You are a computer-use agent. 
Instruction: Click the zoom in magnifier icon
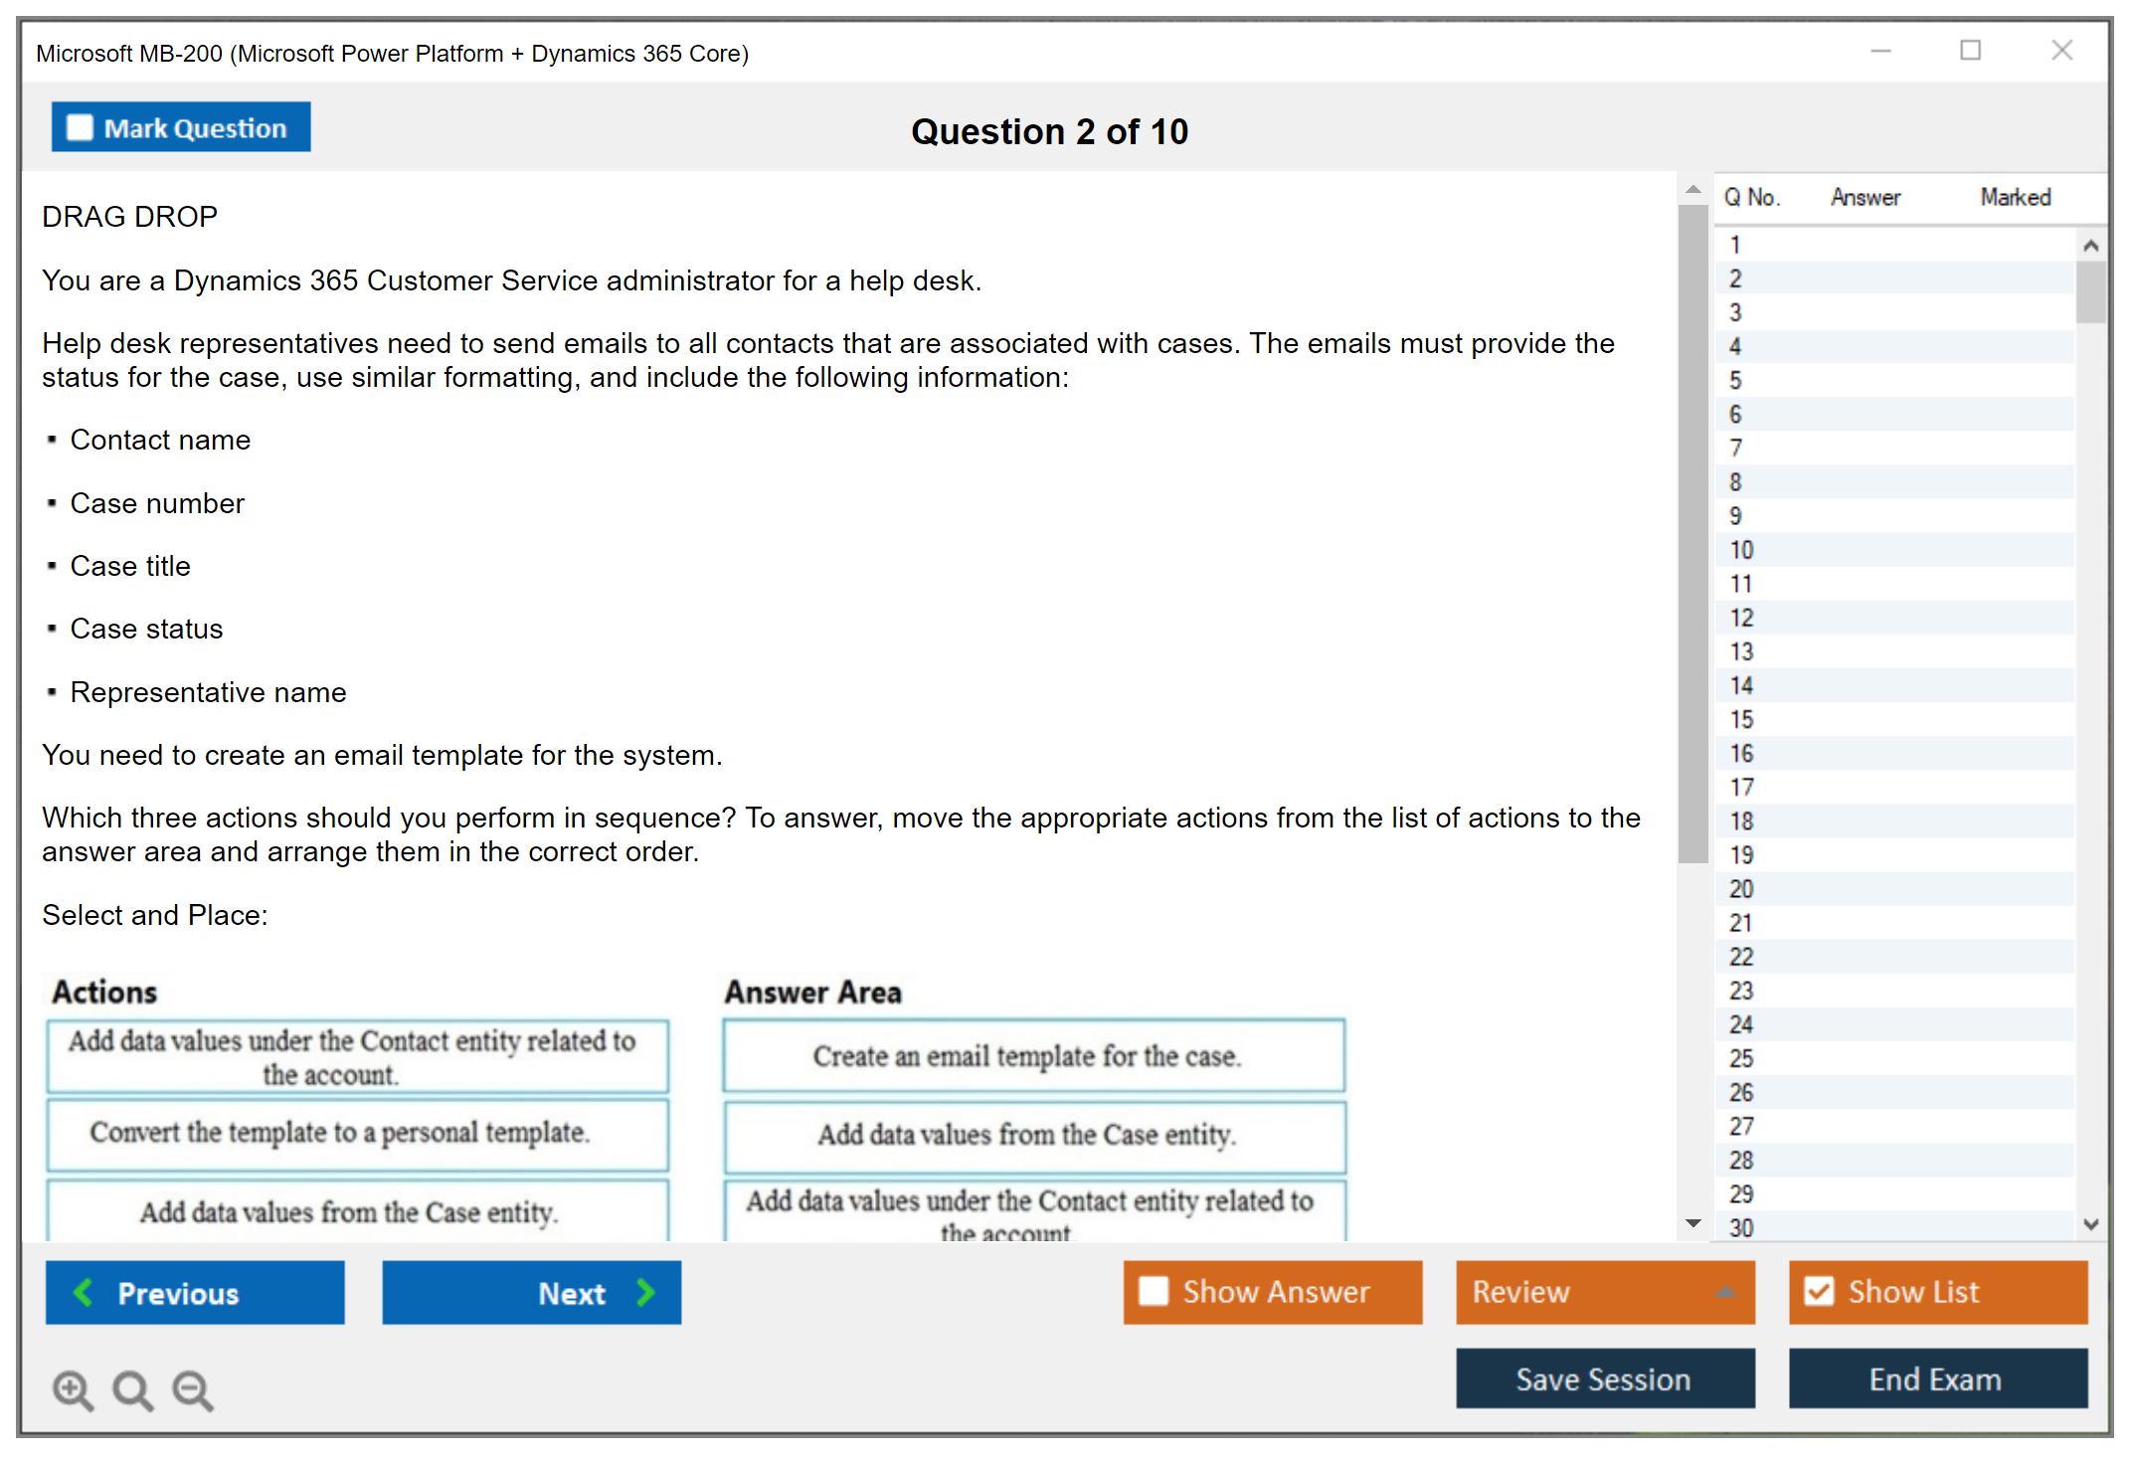pyautogui.click(x=73, y=1389)
